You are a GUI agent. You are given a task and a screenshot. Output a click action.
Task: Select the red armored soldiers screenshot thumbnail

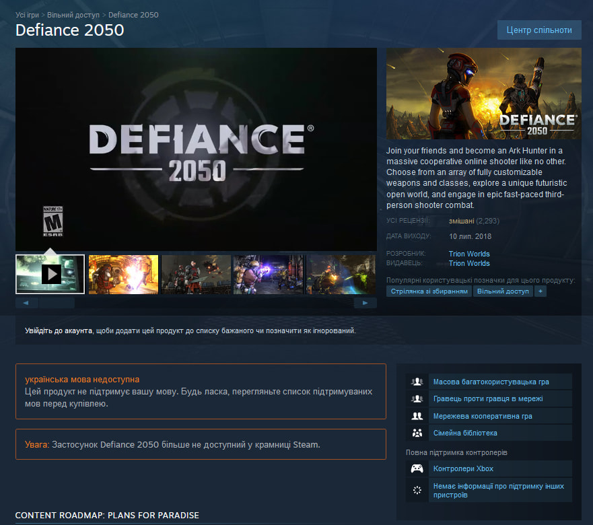[x=196, y=274]
